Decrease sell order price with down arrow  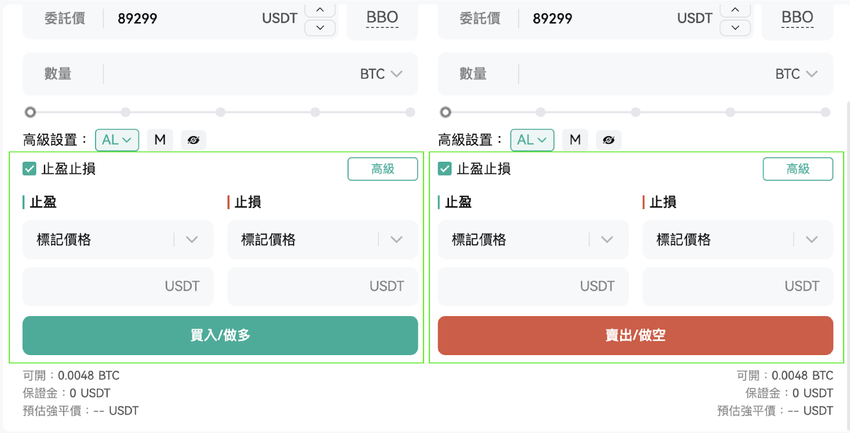pyautogui.click(x=735, y=28)
